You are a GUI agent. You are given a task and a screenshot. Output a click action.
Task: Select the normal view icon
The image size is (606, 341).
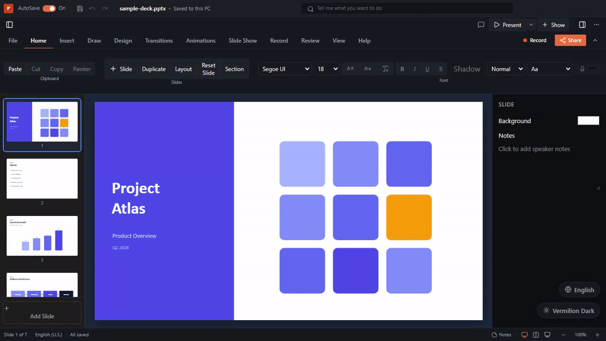click(525, 335)
